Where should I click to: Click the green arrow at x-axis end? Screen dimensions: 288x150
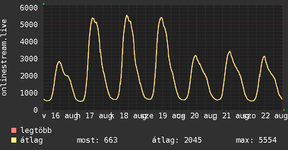[x=284, y=110]
